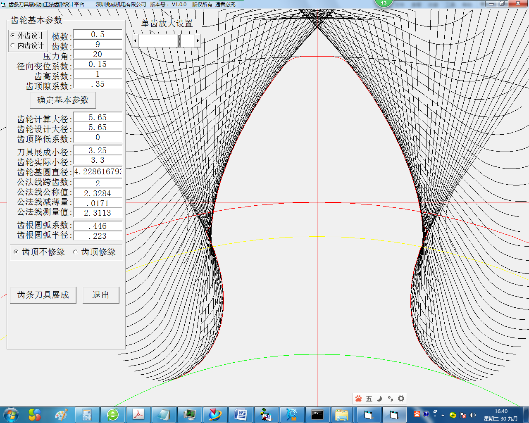
Task: Click the paw tray icon in notification area
Action: click(417, 414)
